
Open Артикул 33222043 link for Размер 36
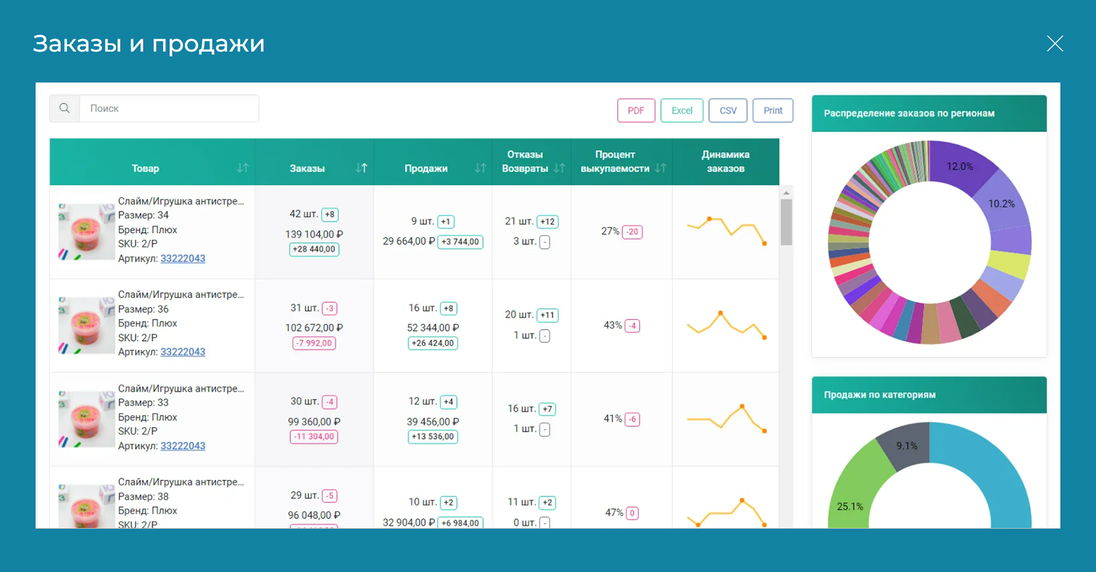point(182,352)
